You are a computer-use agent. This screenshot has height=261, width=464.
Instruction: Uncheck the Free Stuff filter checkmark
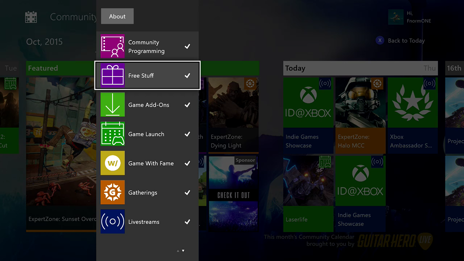pyautogui.click(x=187, y=75)
